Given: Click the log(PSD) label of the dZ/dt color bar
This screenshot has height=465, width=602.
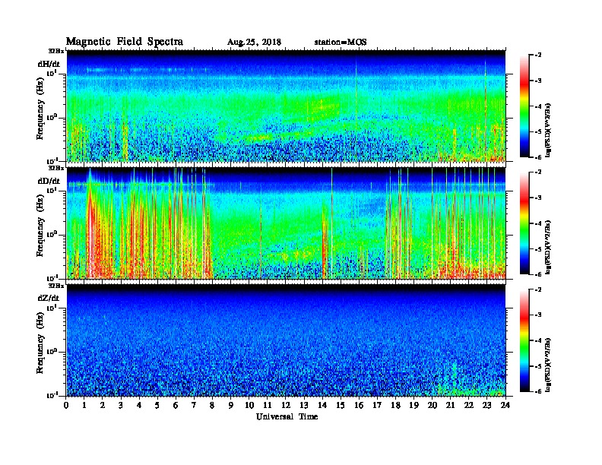Looking at the screenshot, I should (x=548, y=365).
